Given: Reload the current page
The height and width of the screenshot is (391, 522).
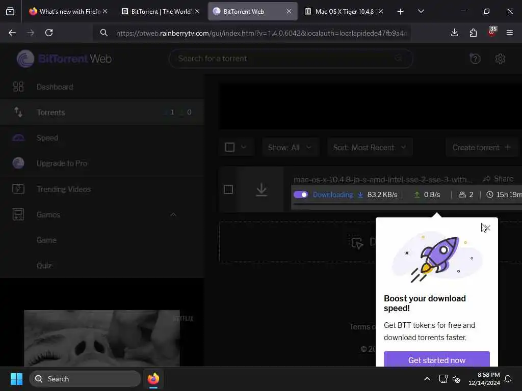Looking at the screenshot, I should pos(49,33).
